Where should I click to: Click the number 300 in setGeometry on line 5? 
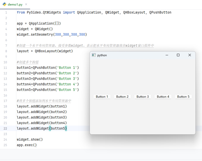tap(58, 34)
